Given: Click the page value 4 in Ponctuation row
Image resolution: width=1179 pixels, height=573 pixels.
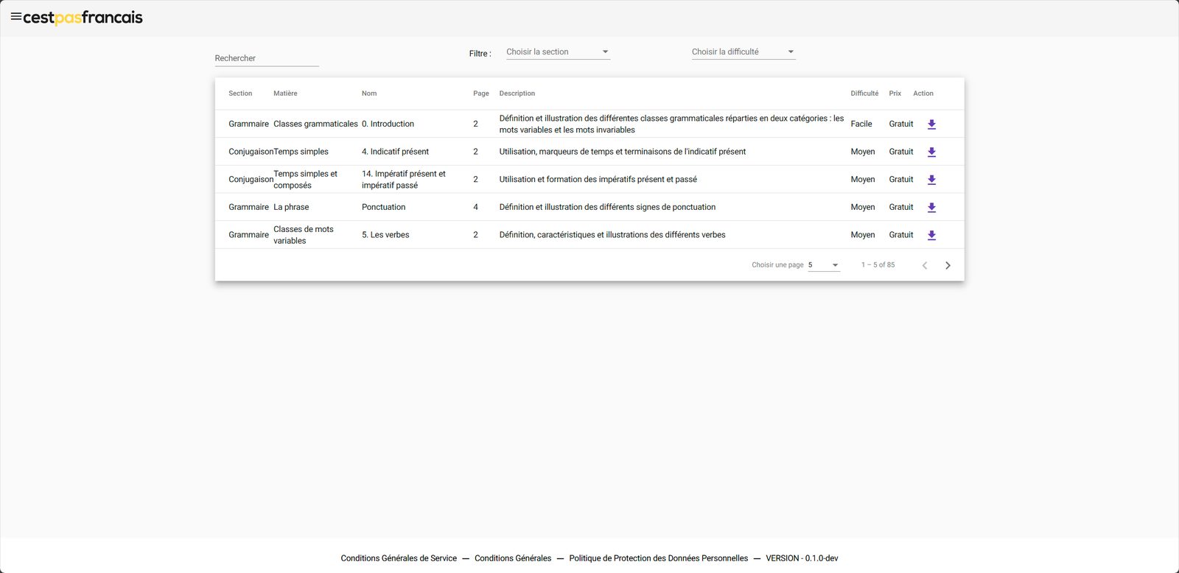Looking at the screenshot, I should click(475, 207).
